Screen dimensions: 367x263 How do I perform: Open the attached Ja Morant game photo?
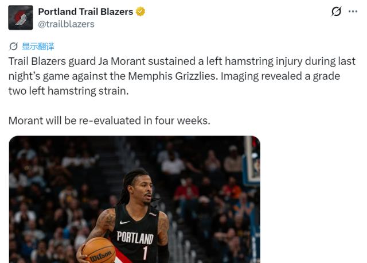pyautogui.click(x=135, y=199)
